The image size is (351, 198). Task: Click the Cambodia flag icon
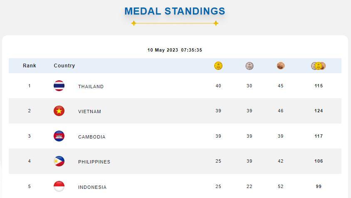pyautogui.click(x=59, y=136)
